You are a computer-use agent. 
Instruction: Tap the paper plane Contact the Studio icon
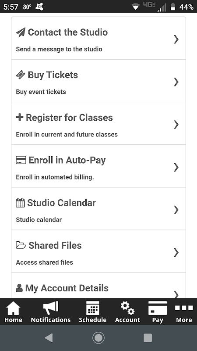21,32
